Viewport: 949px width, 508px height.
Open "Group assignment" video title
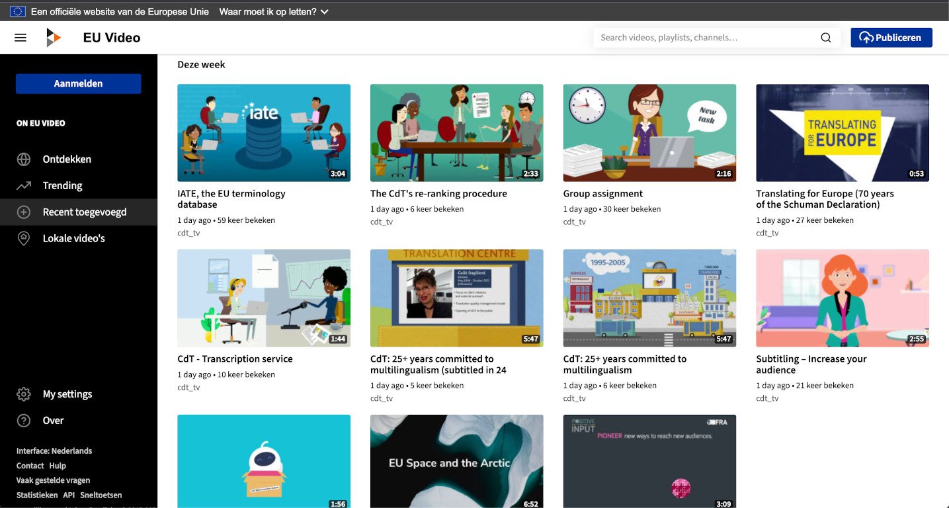(602, 194)
